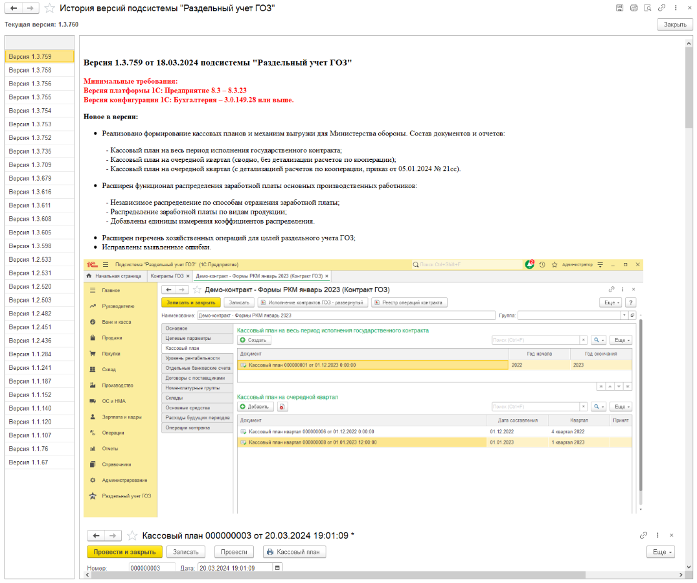
Task: Switch to the 'Начальная страница' tab
Action: 114,276
